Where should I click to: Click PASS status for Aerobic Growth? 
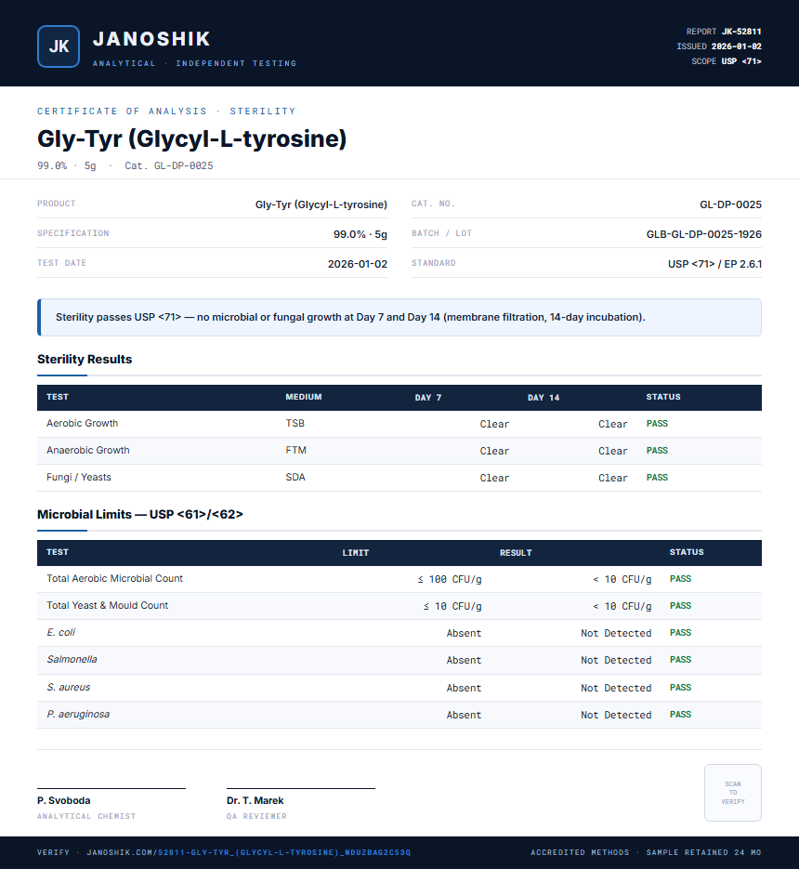point(657,424)
